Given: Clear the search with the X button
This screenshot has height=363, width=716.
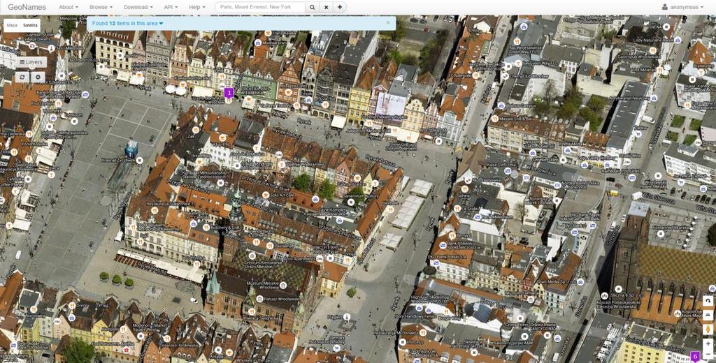Looking at the screenshot, I should pos(326,7).
